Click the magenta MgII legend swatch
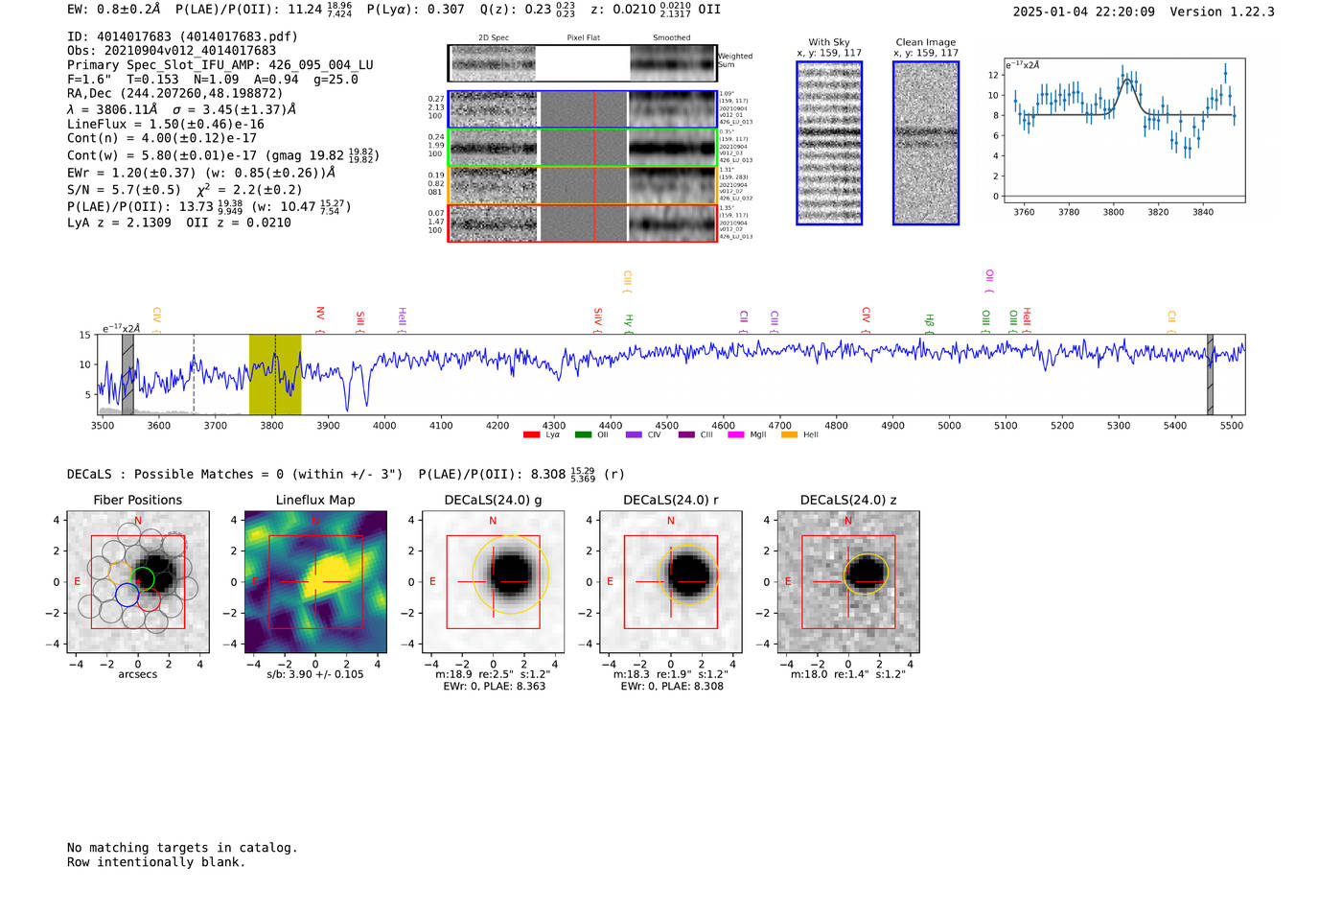Image resolution: width=1342 pixels, height=914 pixels. [736, 434]
